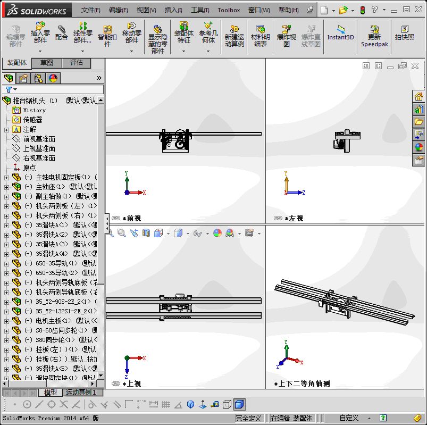Click New Motion Study (新建运动算例)

(234, 36)
